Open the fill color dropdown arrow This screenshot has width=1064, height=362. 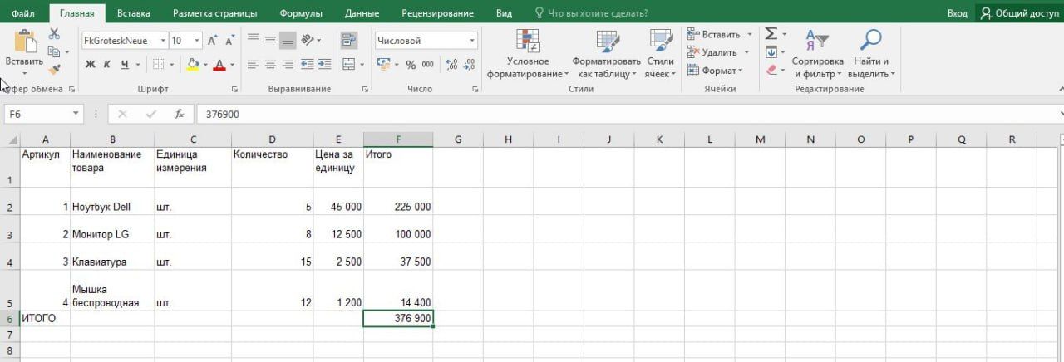pos(205,65)
